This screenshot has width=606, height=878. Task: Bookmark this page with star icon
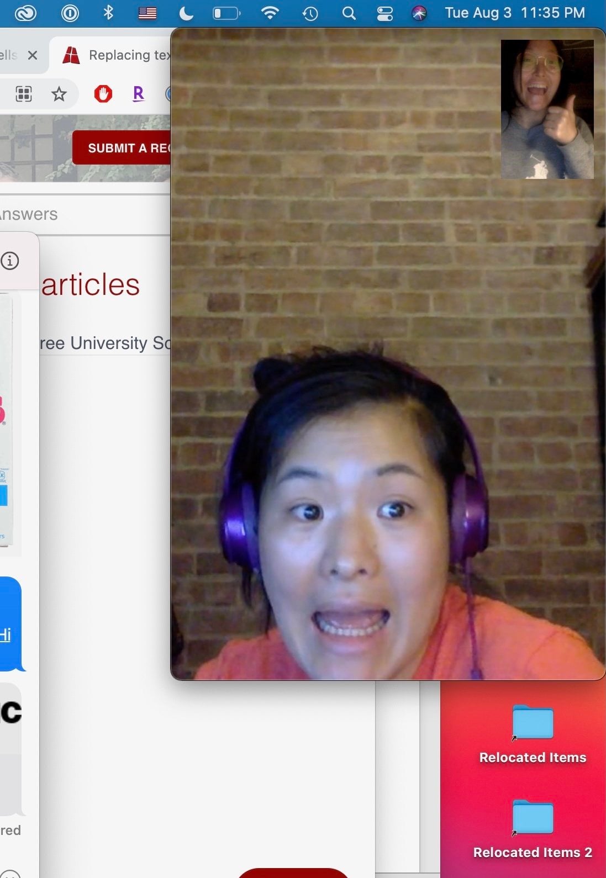pyautogui.click(x=59, y=94)
